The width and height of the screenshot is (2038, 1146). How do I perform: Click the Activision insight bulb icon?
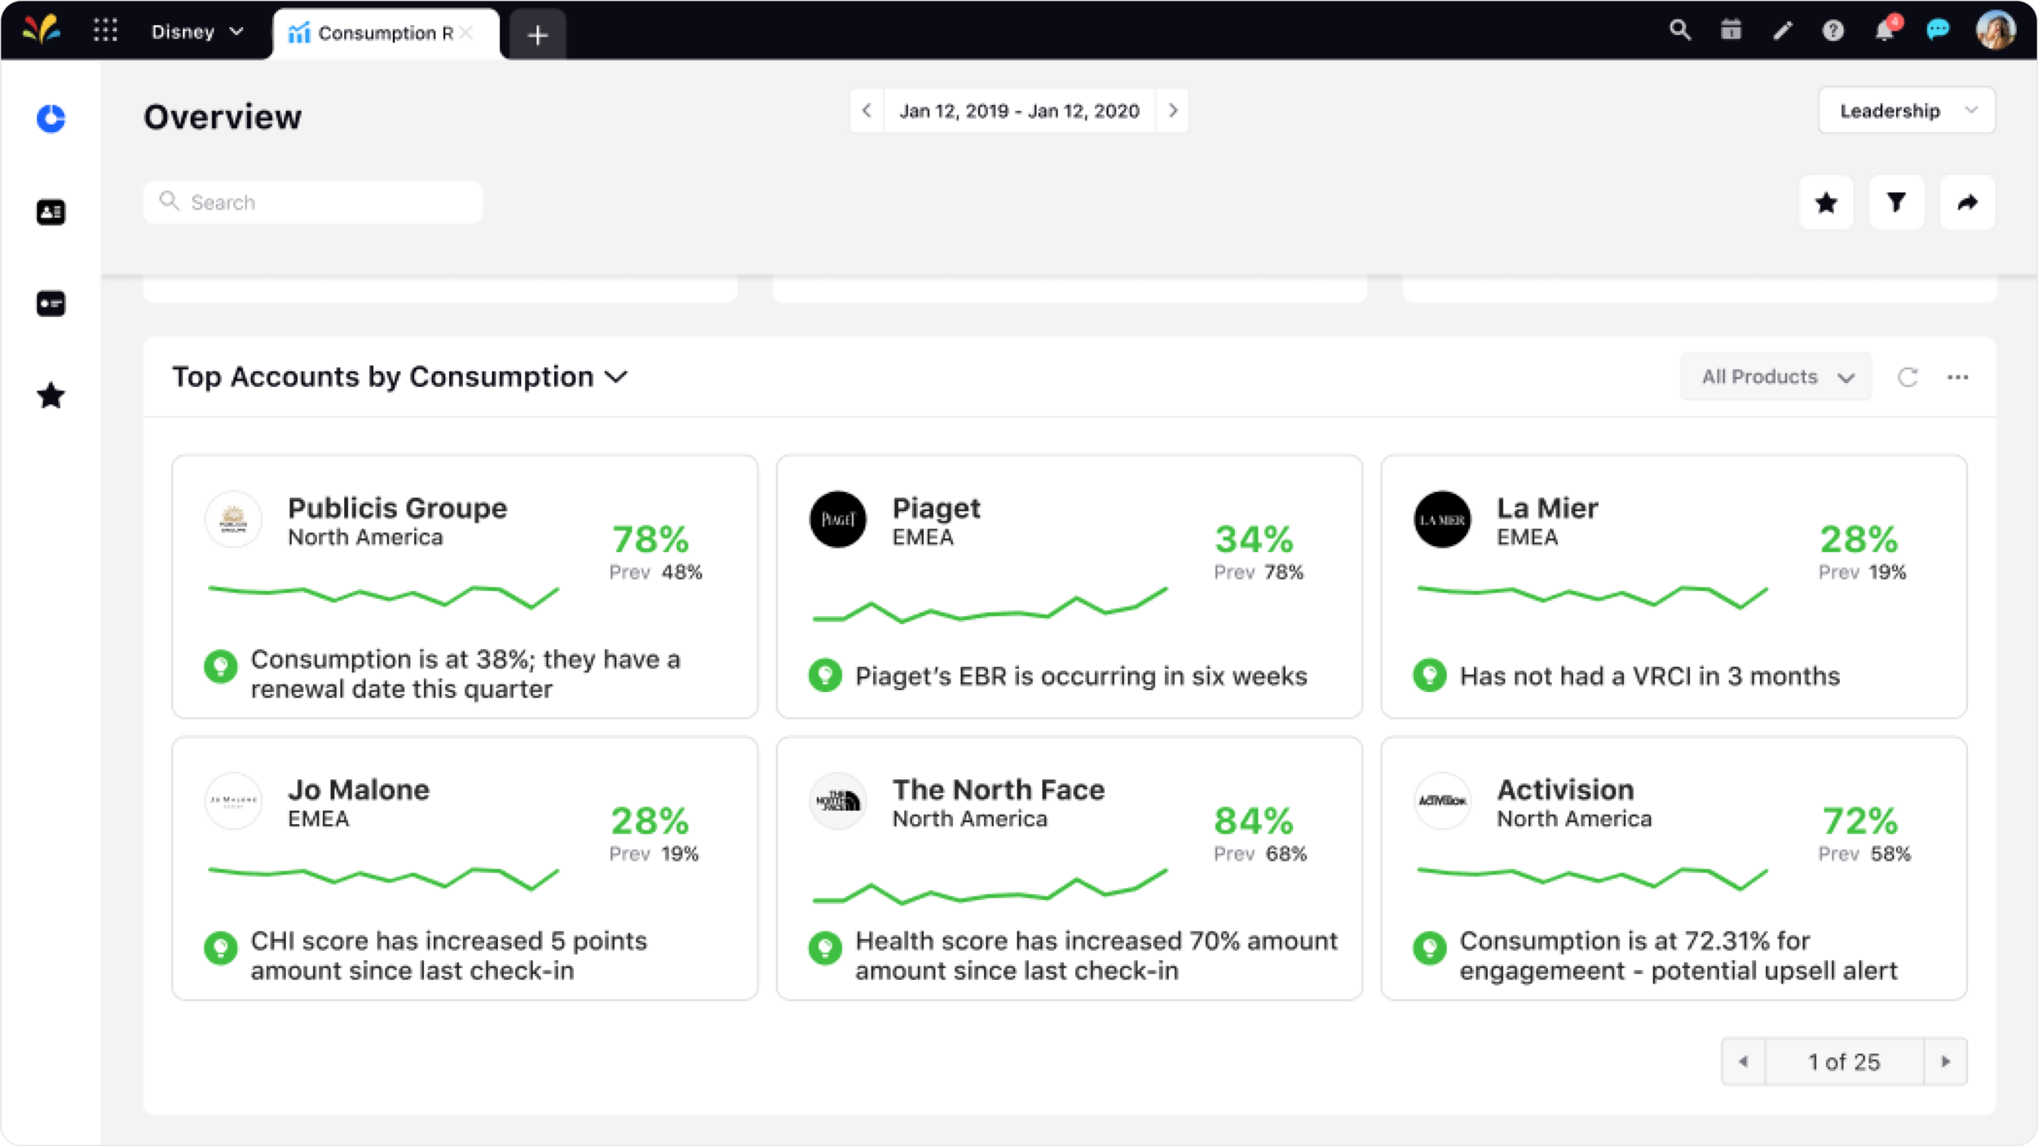coord(1429,948)
